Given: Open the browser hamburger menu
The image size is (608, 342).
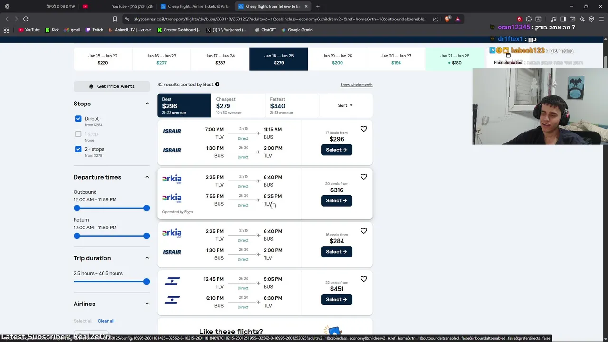Looking at the screenshot, I should click(x=601, y=19).
